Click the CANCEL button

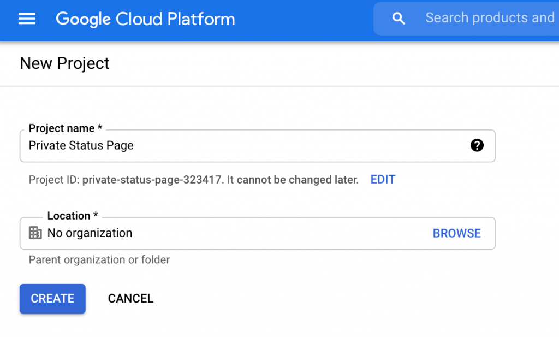pos(131,298)
